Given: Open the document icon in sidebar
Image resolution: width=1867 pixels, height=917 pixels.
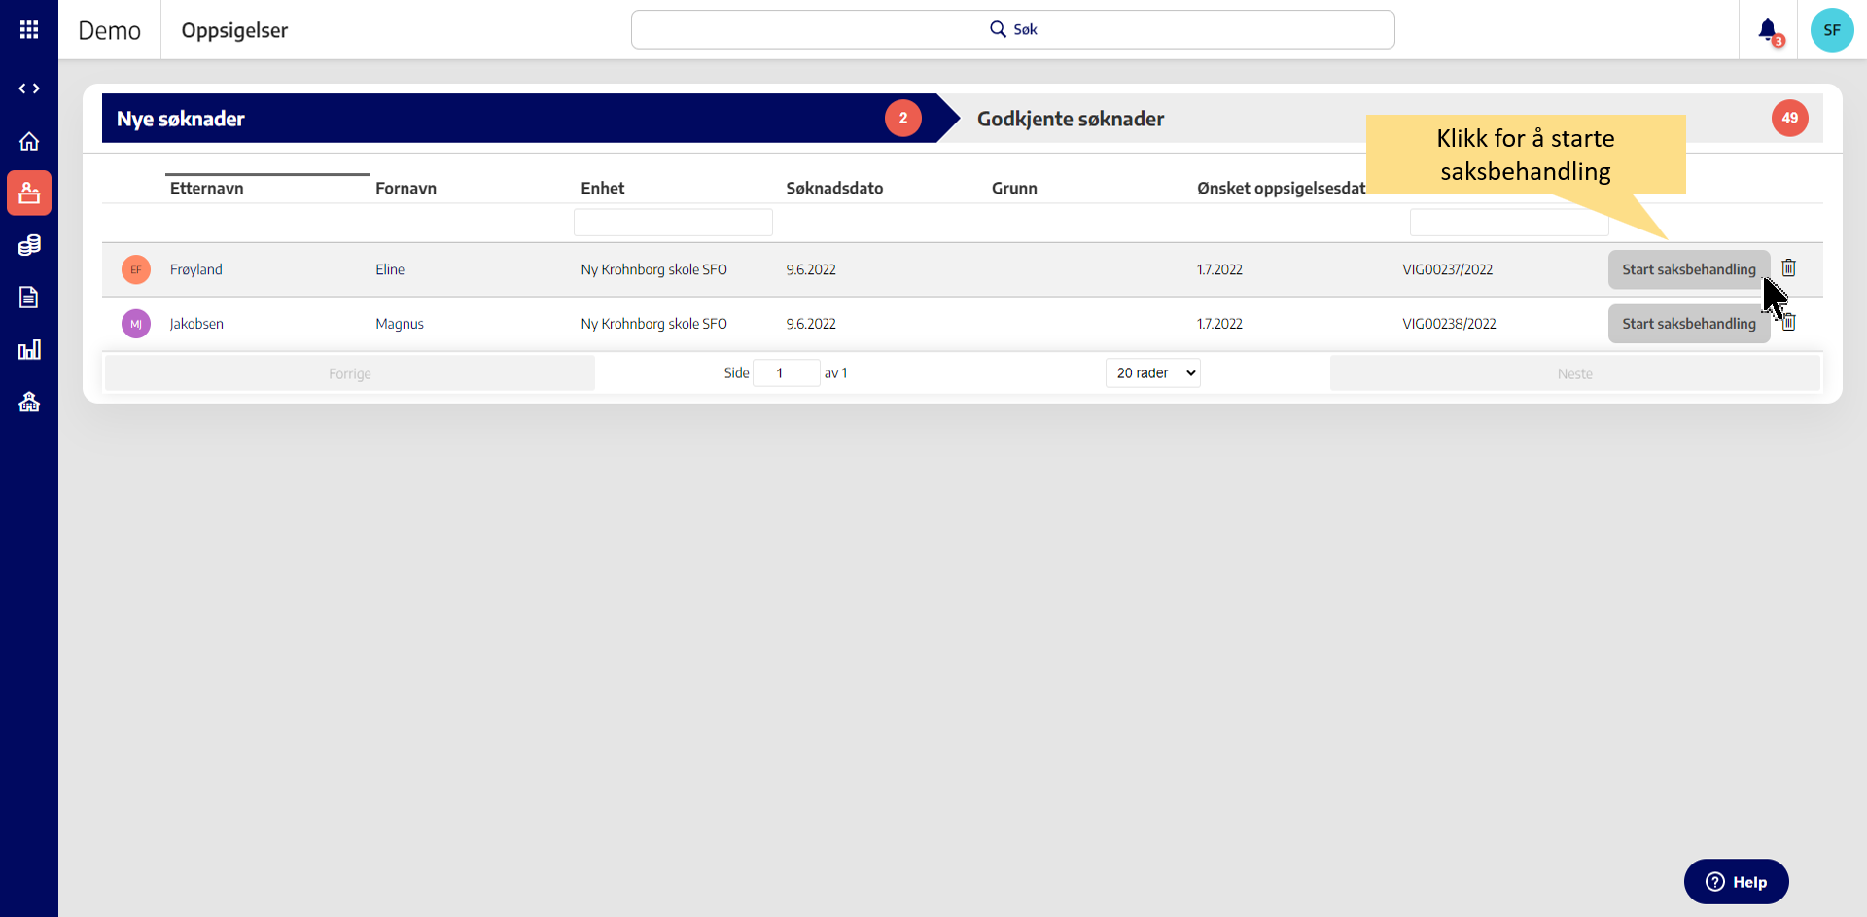Looking at the screenshot, I should [x=29, y=298].
